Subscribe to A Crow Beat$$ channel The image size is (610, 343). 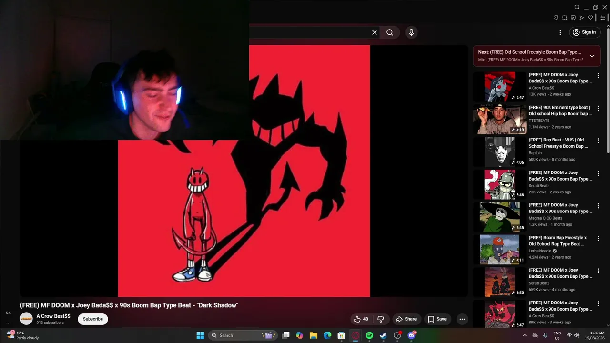click(x=93, y=319)
